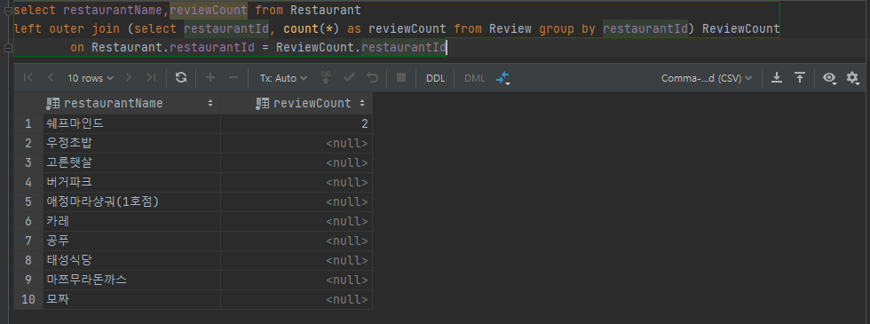Viewport: 870px width, 324px height.
Task: Select the null reviewCount cell for 모짜
Action: pos(297,300)
